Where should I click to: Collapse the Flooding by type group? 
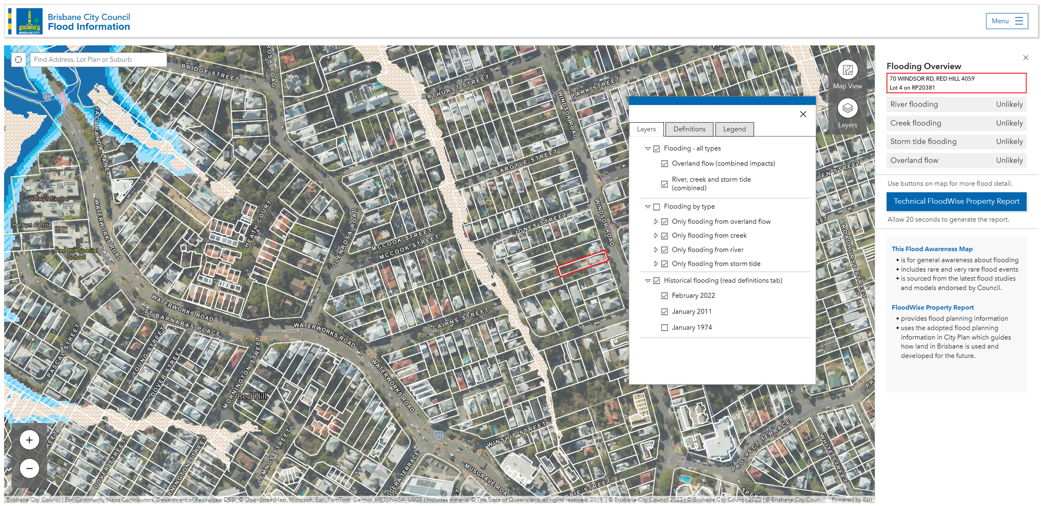pyautogui.click(x=648, y=207)
